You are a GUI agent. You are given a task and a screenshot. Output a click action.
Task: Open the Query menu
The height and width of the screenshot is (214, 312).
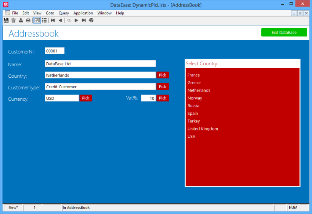64,13
